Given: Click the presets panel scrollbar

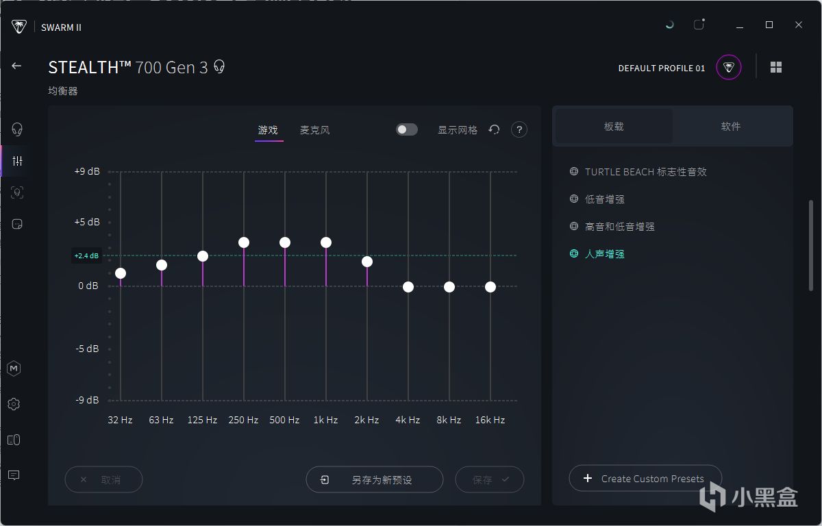Looking at the screenshot, I should [811, 247].
